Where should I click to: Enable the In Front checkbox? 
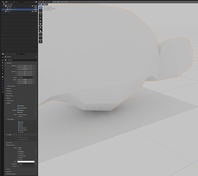[x=18, y=160]
